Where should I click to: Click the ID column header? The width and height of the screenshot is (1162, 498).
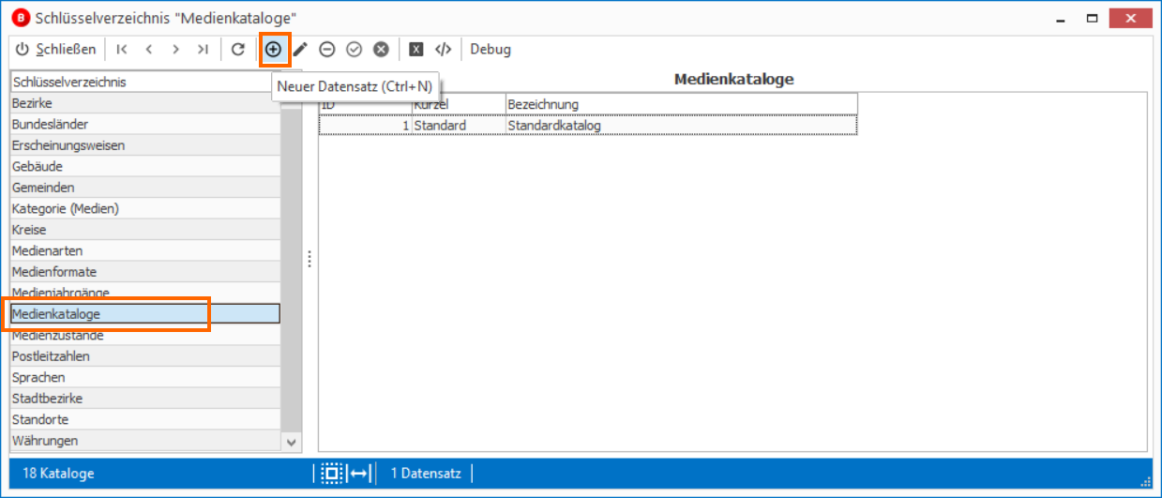[x=365, y=104]
